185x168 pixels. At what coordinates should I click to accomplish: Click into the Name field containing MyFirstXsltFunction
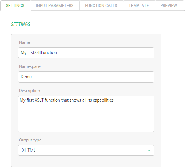click(x=86, y=53)
